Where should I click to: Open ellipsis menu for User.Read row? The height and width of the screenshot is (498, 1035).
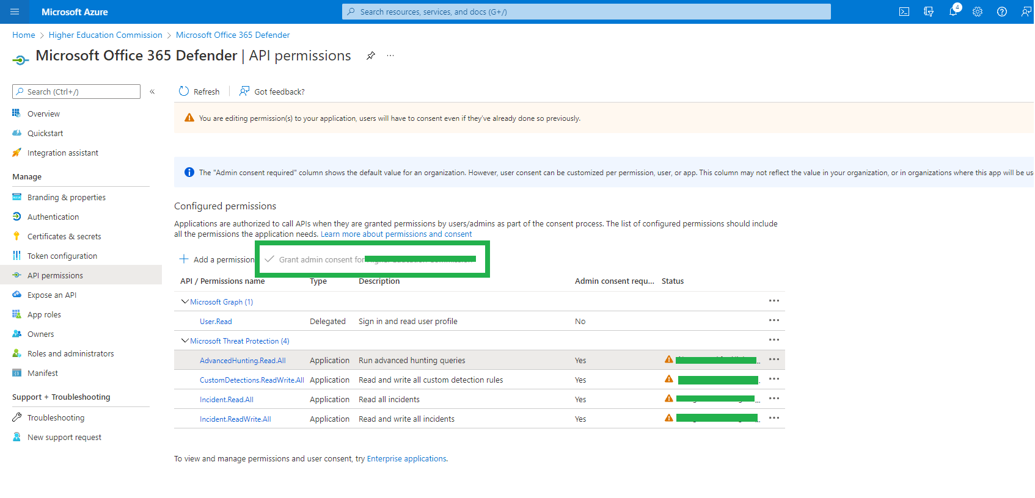point(774,320)
